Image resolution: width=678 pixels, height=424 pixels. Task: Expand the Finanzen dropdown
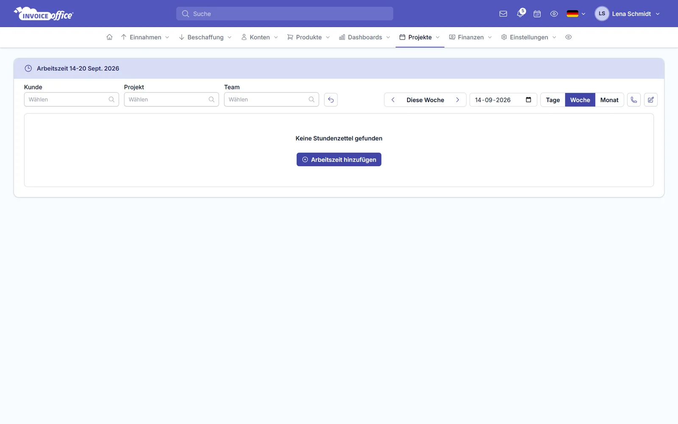[x=471, y=37]
